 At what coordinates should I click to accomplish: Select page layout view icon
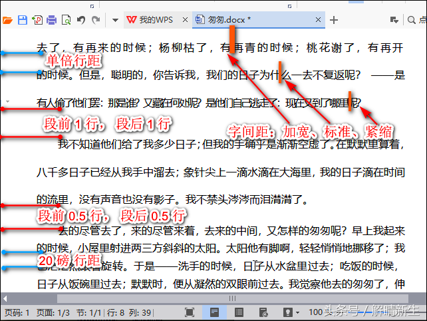[214, 312]
